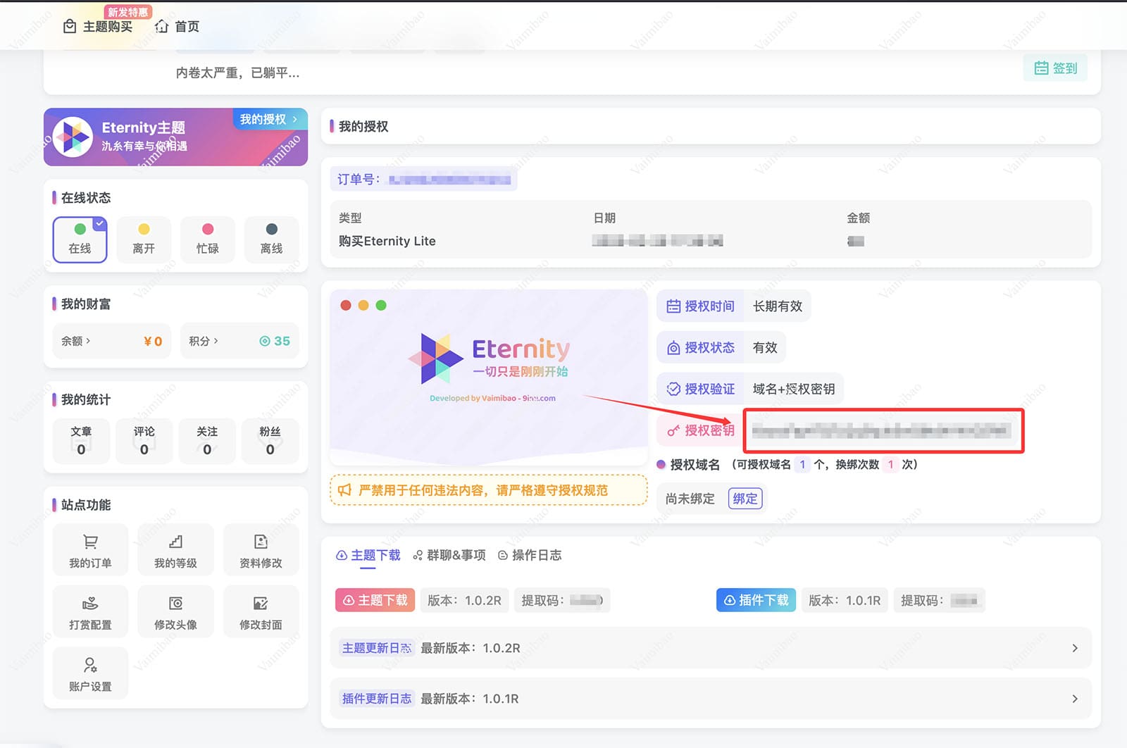Viewport: 1127px width, 748px height.
Task: Open 我的等级 level icon
Action: tap(175, 542)
